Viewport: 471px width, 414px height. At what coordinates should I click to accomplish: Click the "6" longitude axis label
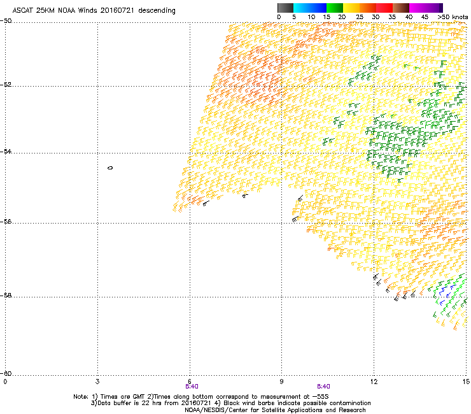tap(190, 382)
